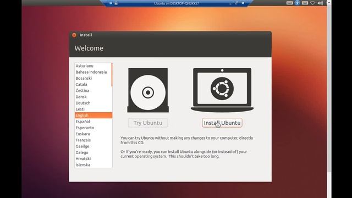Minimize the remote session from the connection bar
Screen dimensions: 352x198
pyautogui.click(x=230, y=3)
